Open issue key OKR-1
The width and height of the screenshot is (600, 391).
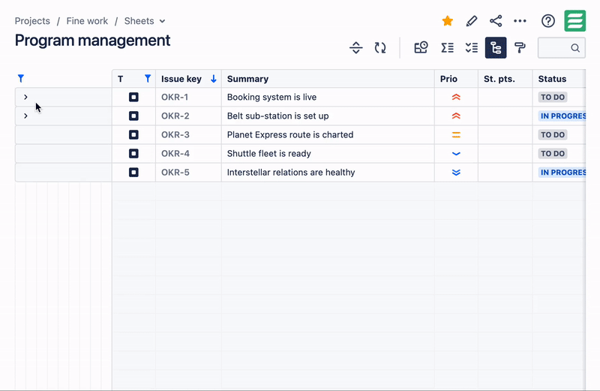click(175, 97)
